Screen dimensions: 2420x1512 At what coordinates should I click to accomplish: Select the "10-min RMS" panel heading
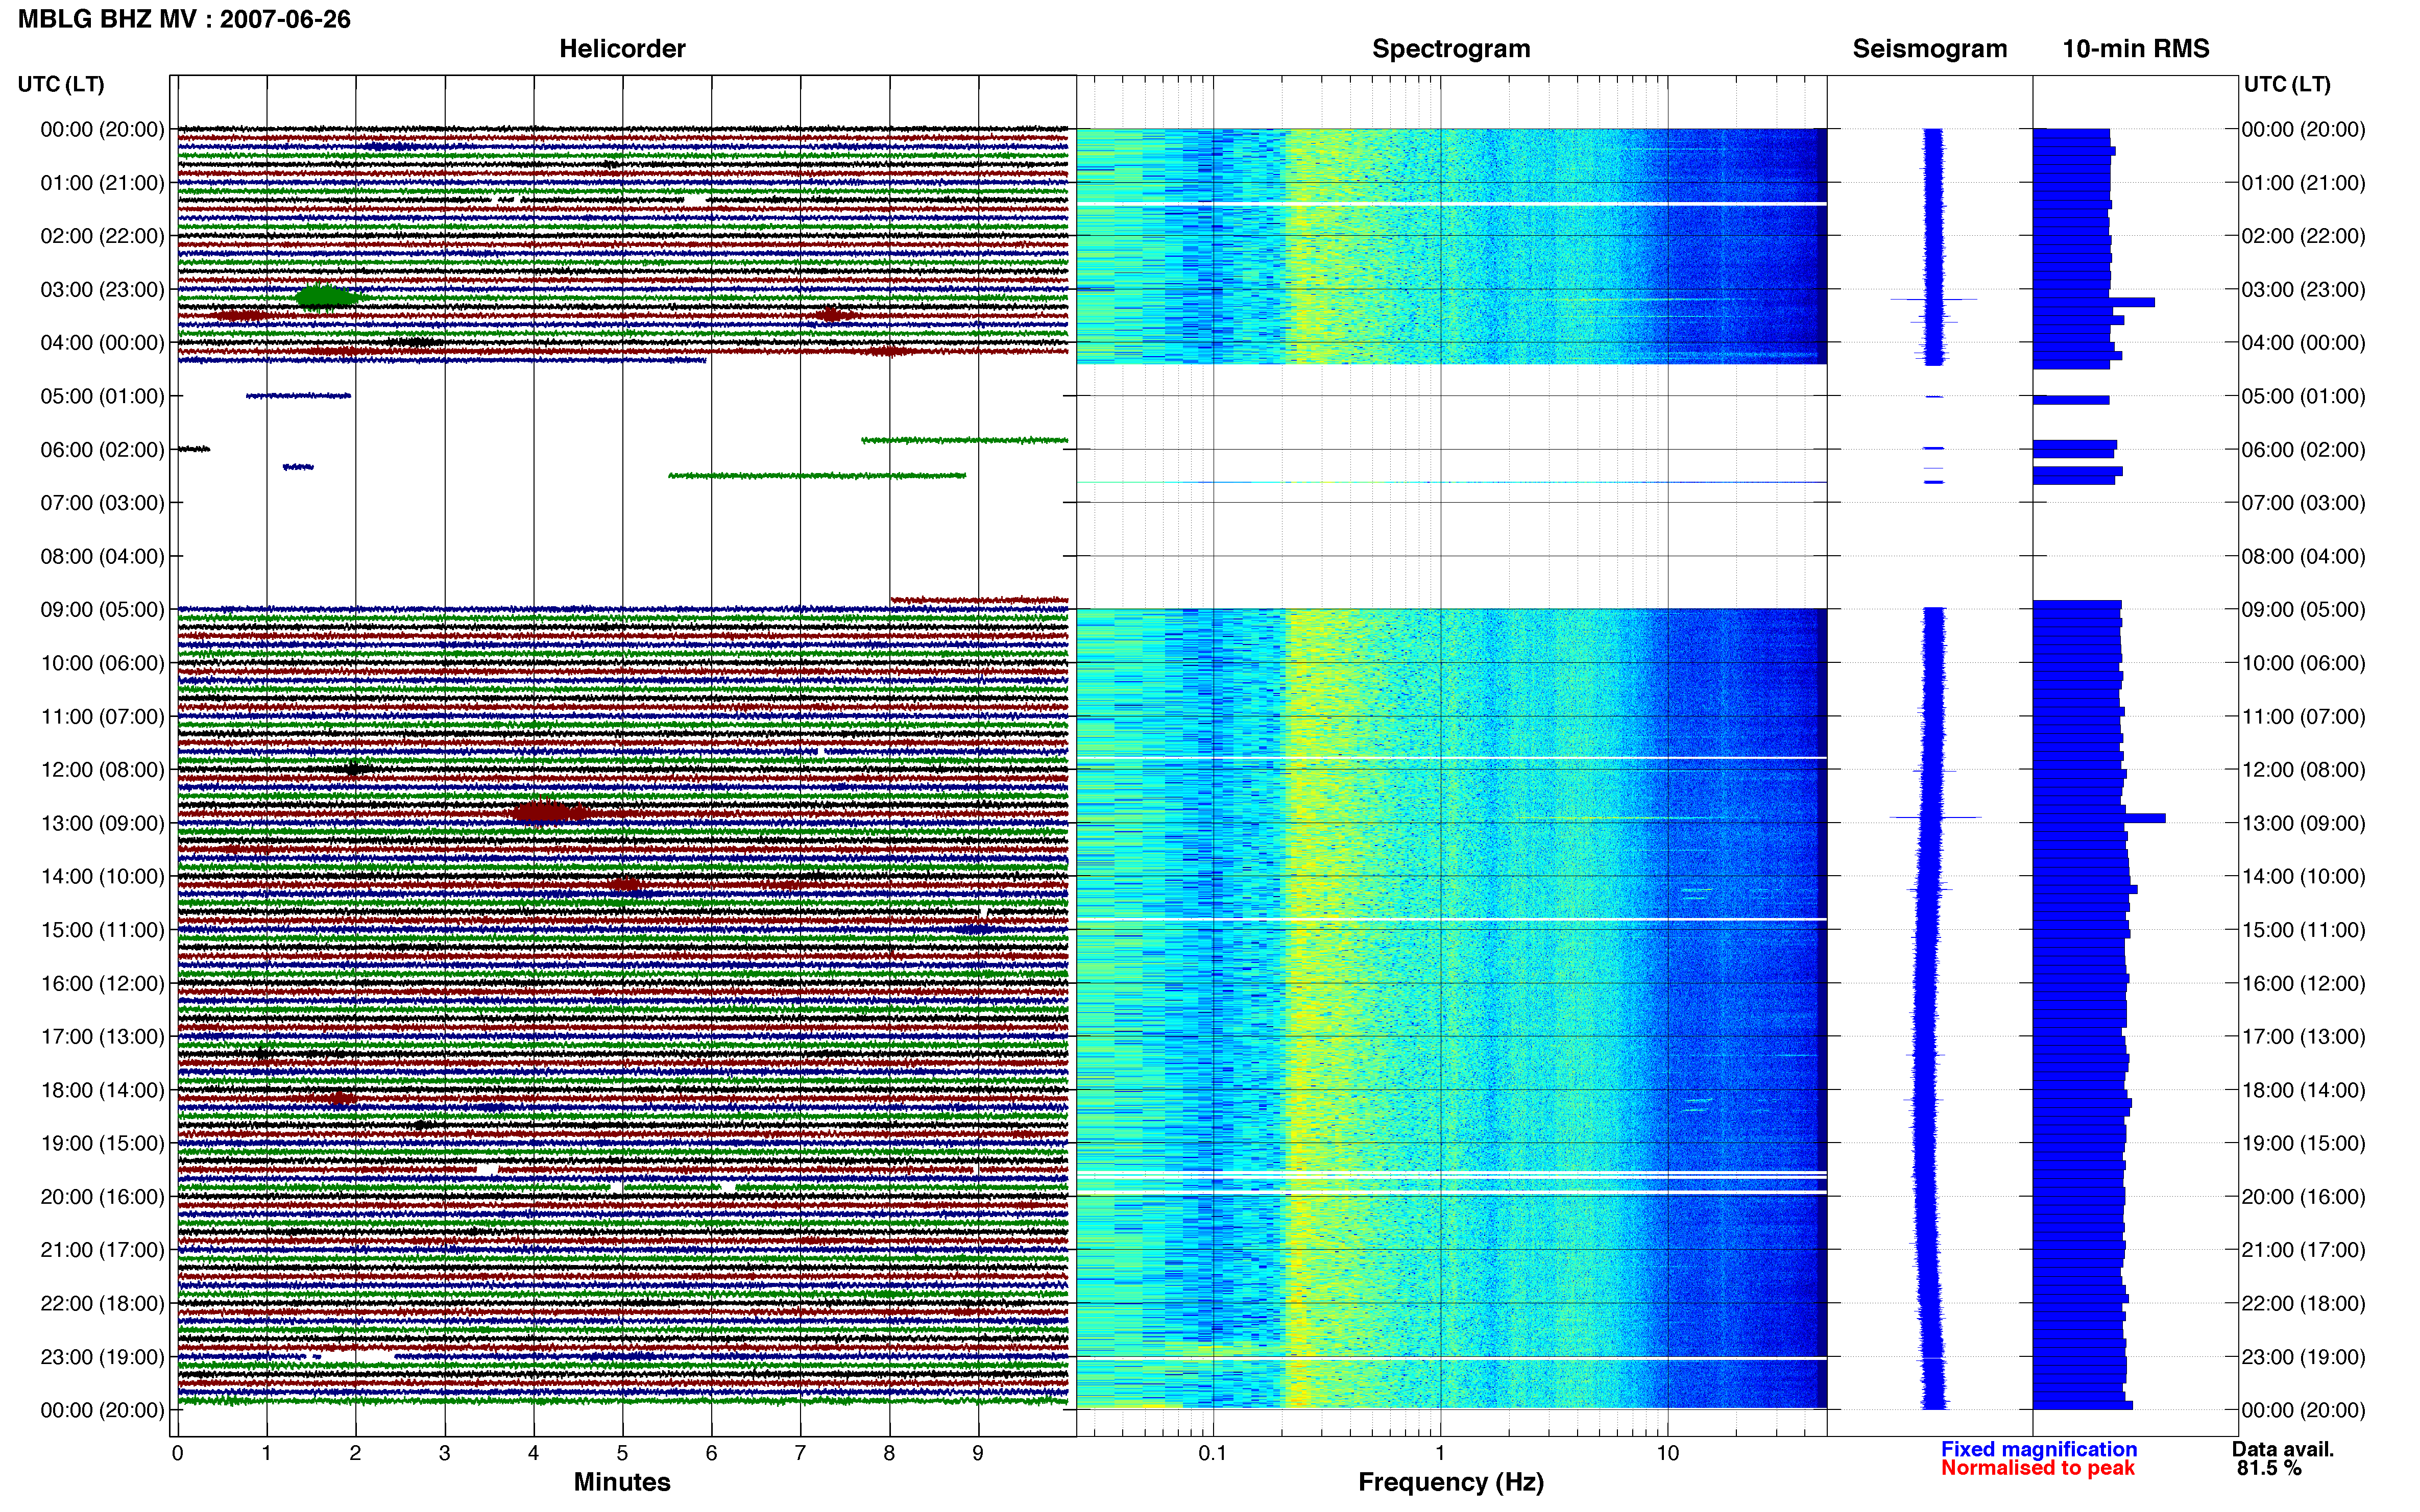[x=2136, y=49]
